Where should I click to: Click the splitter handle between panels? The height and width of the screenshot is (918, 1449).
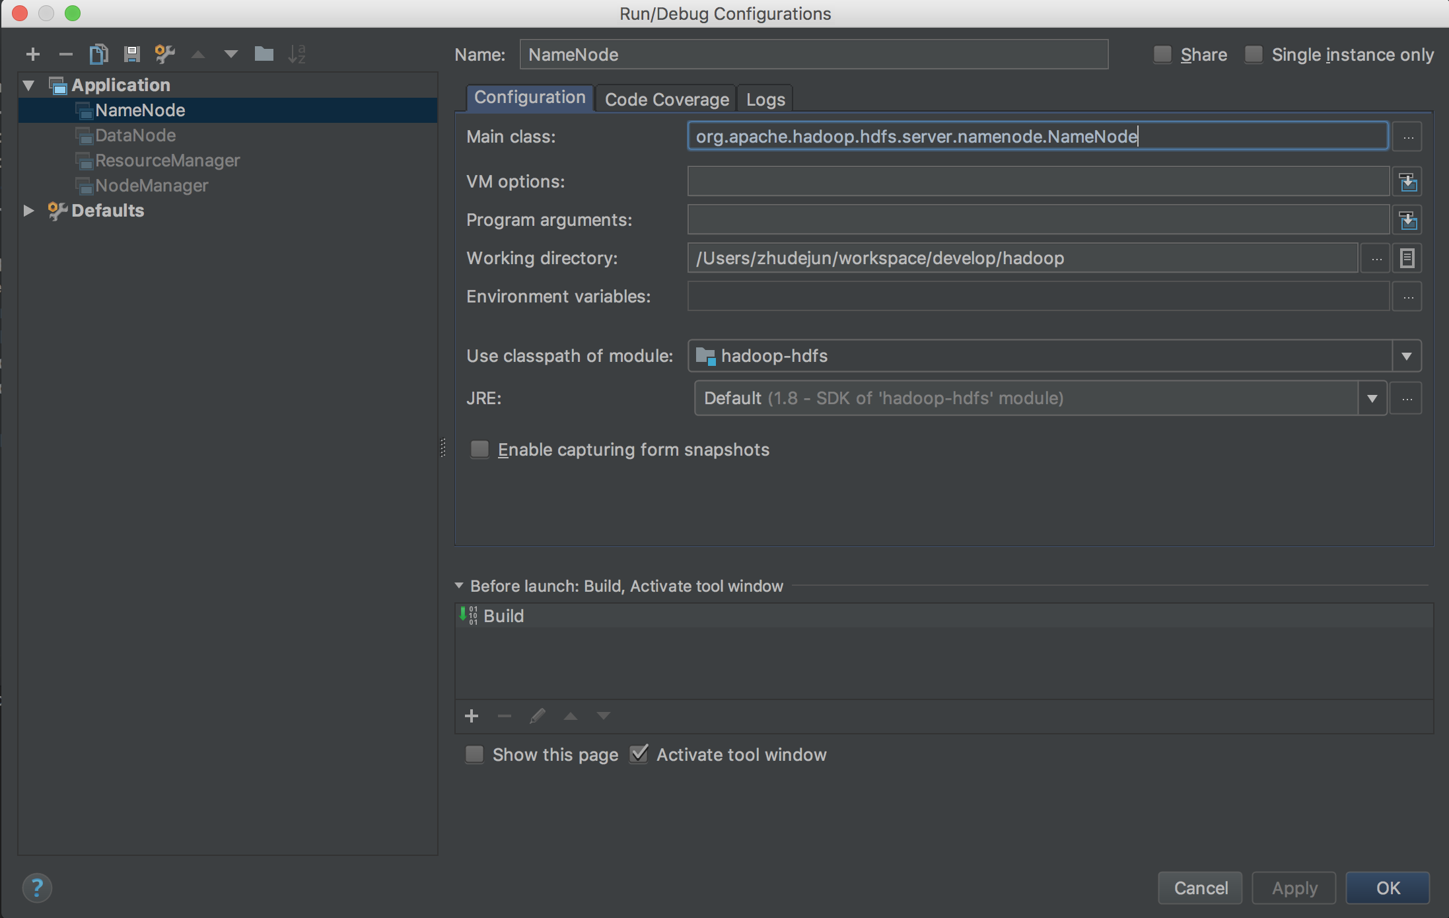point(443,448)
